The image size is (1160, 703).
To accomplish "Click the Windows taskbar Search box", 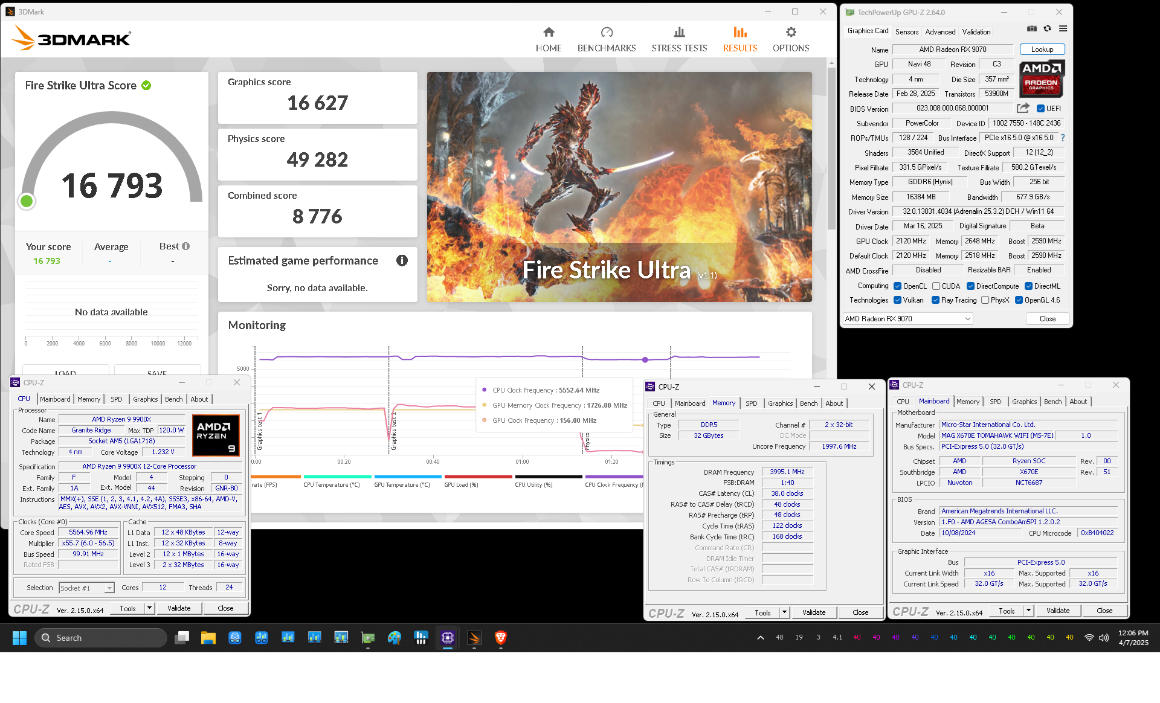I will [x=100, y=638].
